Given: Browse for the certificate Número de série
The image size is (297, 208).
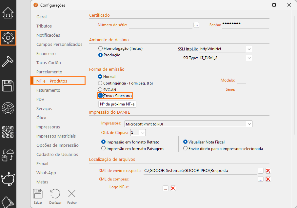Looking at the screenshot, I should tap(196, 25).
